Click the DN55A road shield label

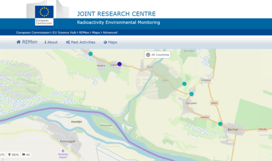pos(205,117)
